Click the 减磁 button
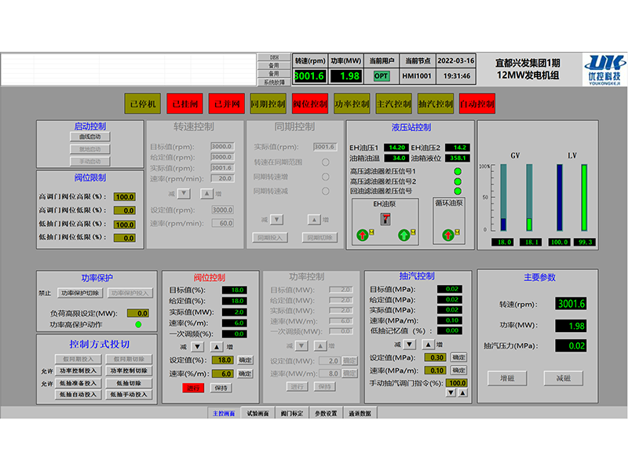Image resolution: width=628 pixels, height=471 pixels. 563,378
